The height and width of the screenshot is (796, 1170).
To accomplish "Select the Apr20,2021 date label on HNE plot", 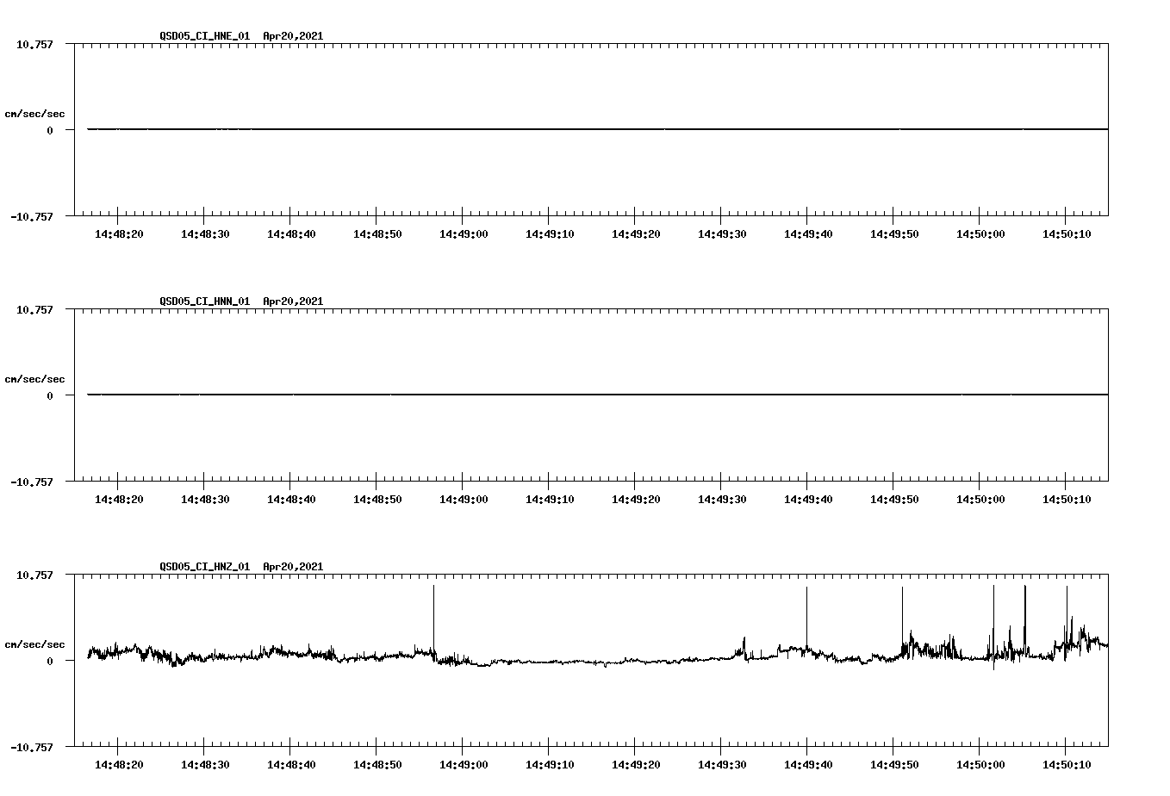I will point(292,36).
